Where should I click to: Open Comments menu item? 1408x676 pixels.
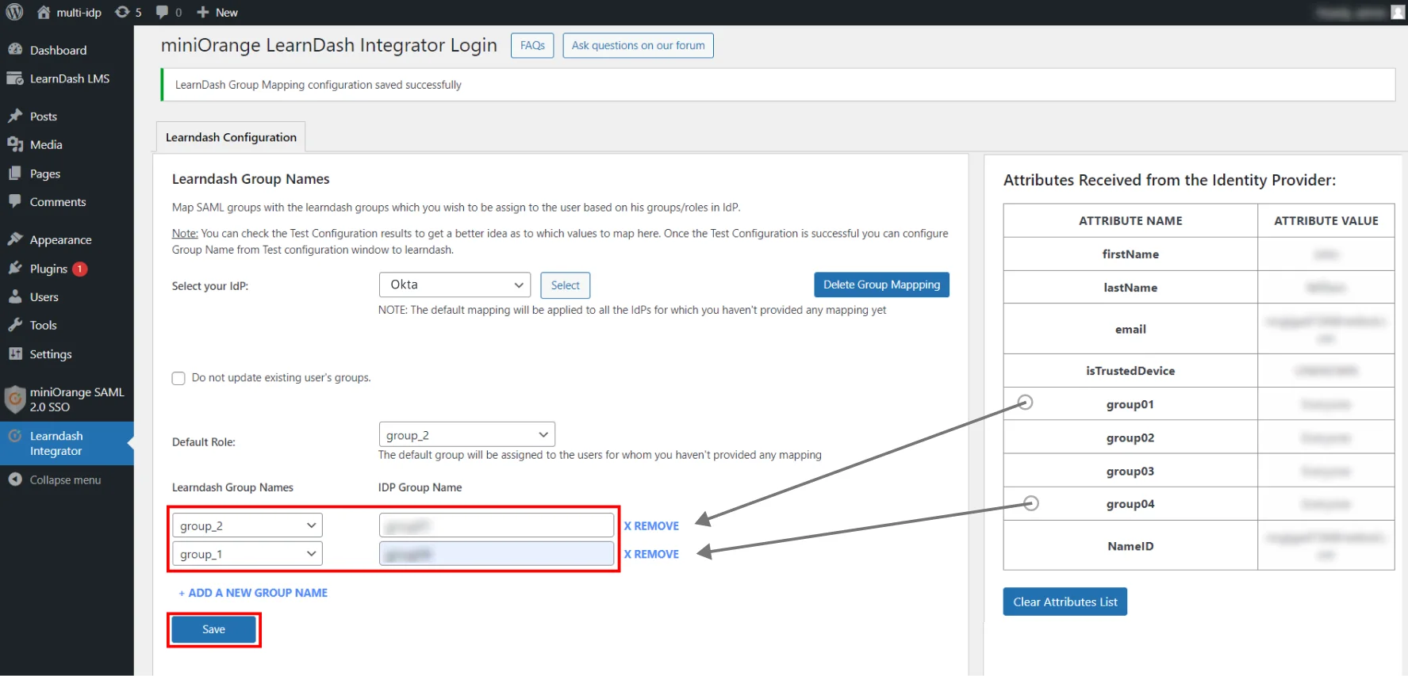(58, 202)
